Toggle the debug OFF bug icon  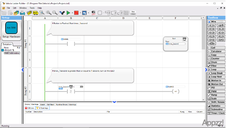(94, 13)
